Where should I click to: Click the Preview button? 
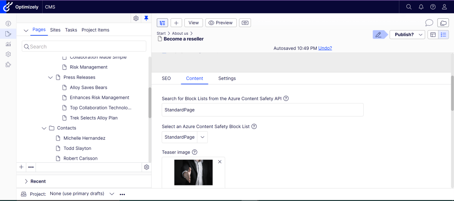tap(221, 23)
